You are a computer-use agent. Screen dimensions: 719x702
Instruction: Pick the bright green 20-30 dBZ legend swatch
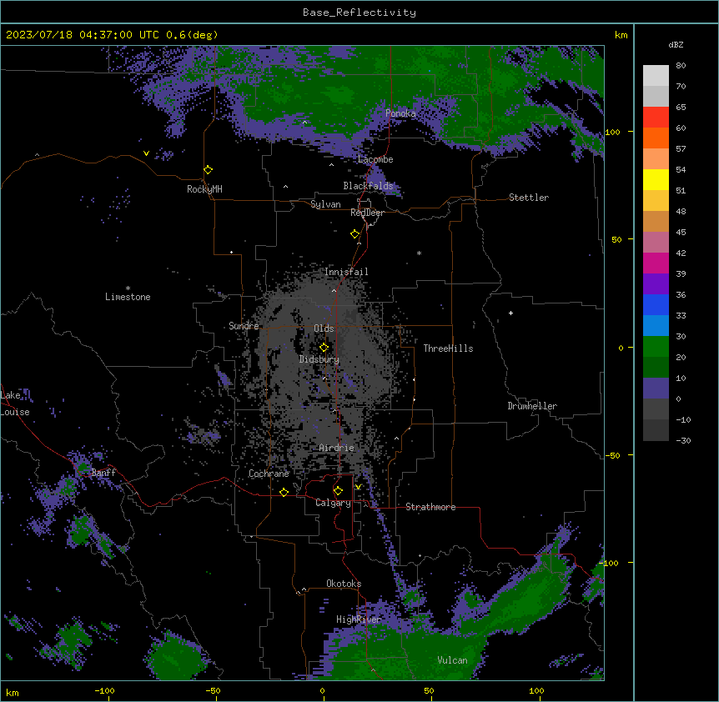click(656, 347)
